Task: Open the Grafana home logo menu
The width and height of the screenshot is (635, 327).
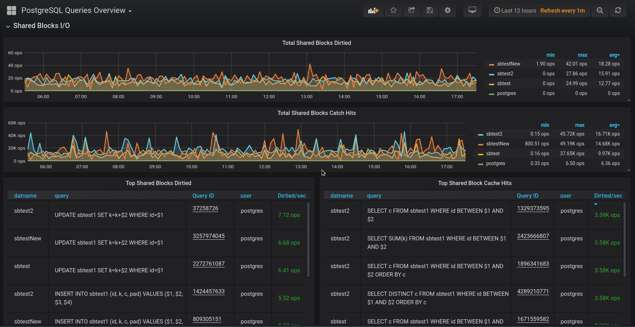Action: point(12,11)
